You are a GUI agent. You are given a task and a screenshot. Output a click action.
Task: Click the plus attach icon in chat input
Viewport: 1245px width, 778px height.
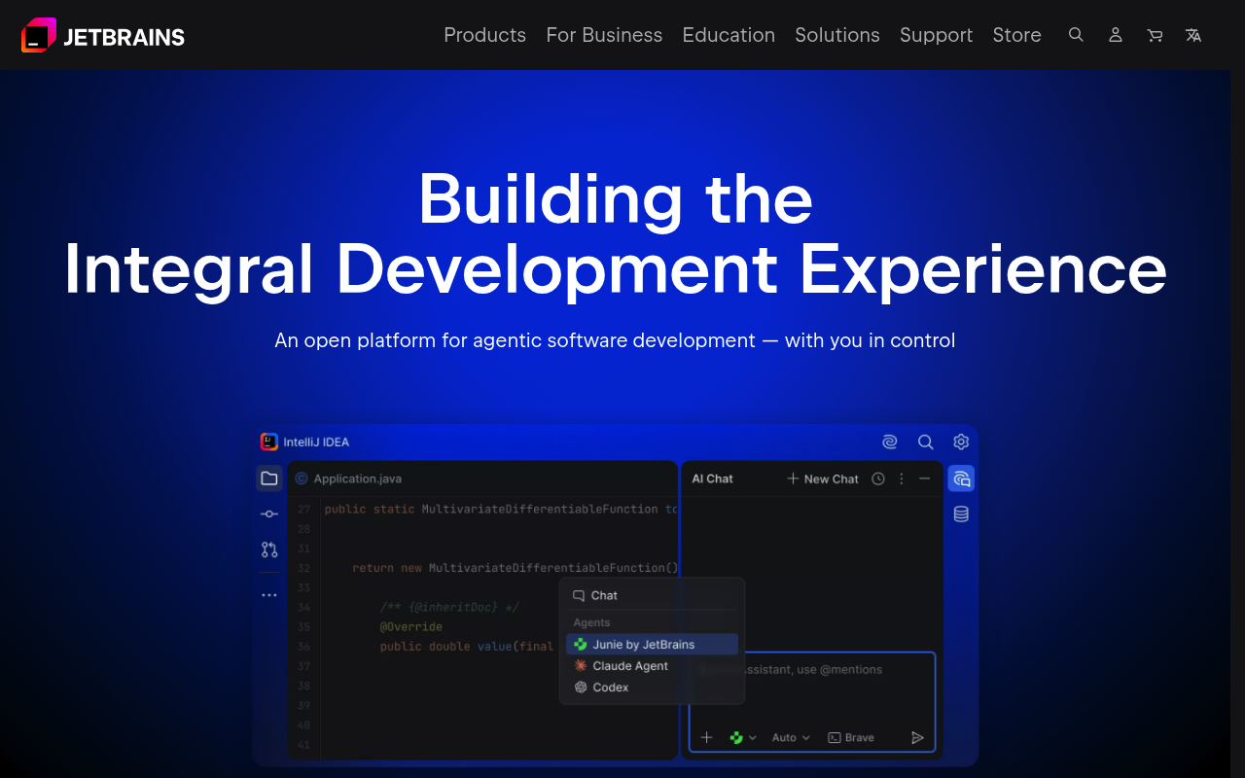click(x=707, y=737)
